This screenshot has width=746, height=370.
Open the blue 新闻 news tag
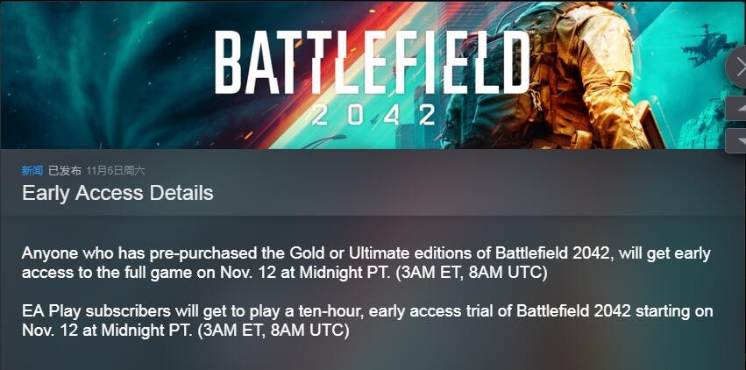coord(32,171)
